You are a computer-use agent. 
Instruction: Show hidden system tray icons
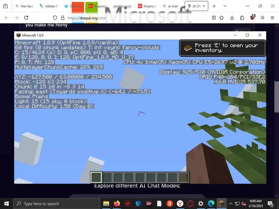(231, 204)
